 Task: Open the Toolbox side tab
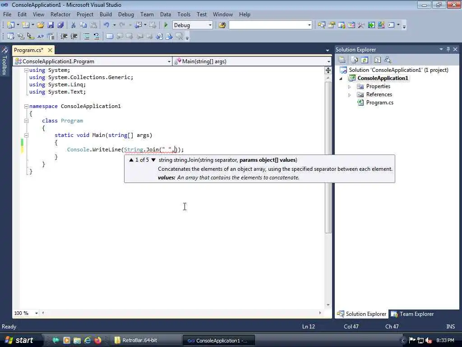pos(5,61)
